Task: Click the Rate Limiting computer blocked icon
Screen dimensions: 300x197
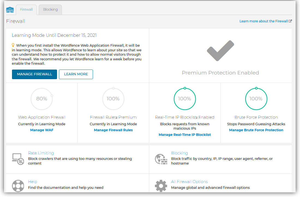Action: coord(18,159)
